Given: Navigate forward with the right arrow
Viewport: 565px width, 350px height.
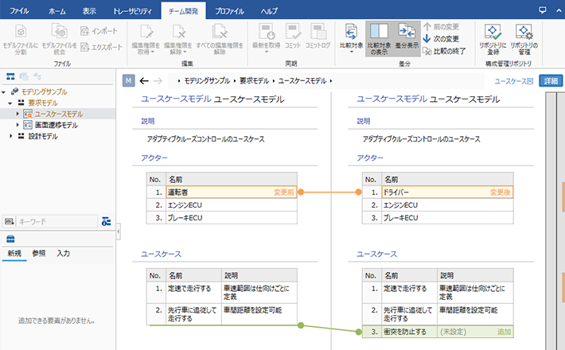Looking at the screenshot, I should 158,80.
